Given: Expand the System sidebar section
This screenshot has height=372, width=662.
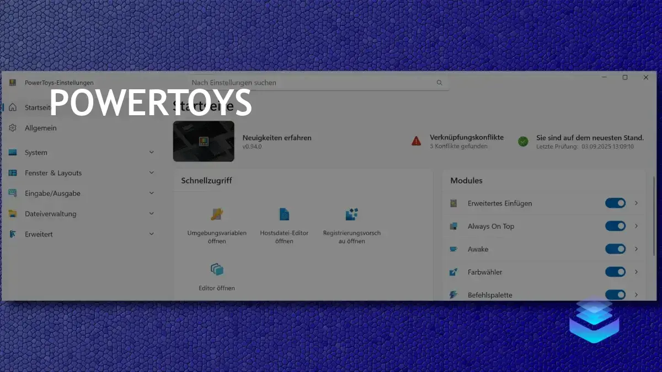Looking at the screenshot, I should [x=82, y=153].
